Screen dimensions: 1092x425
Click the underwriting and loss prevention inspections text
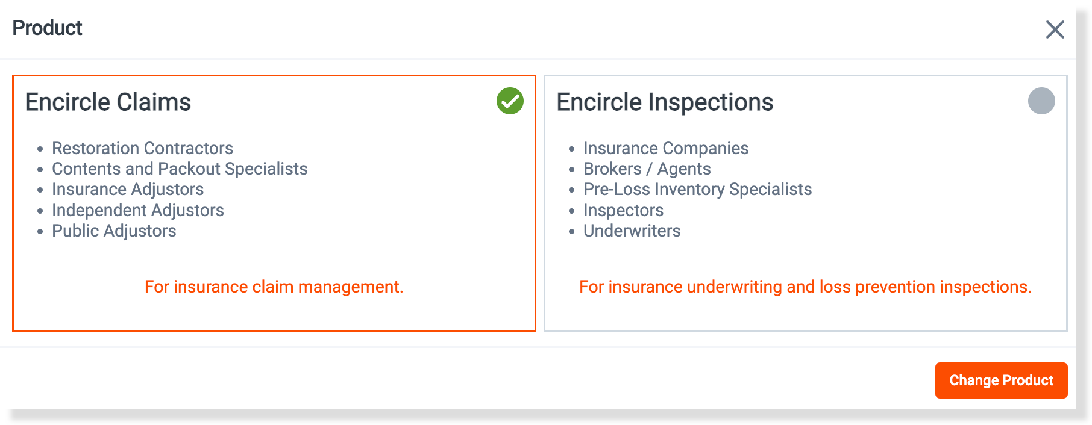[805, 287]
